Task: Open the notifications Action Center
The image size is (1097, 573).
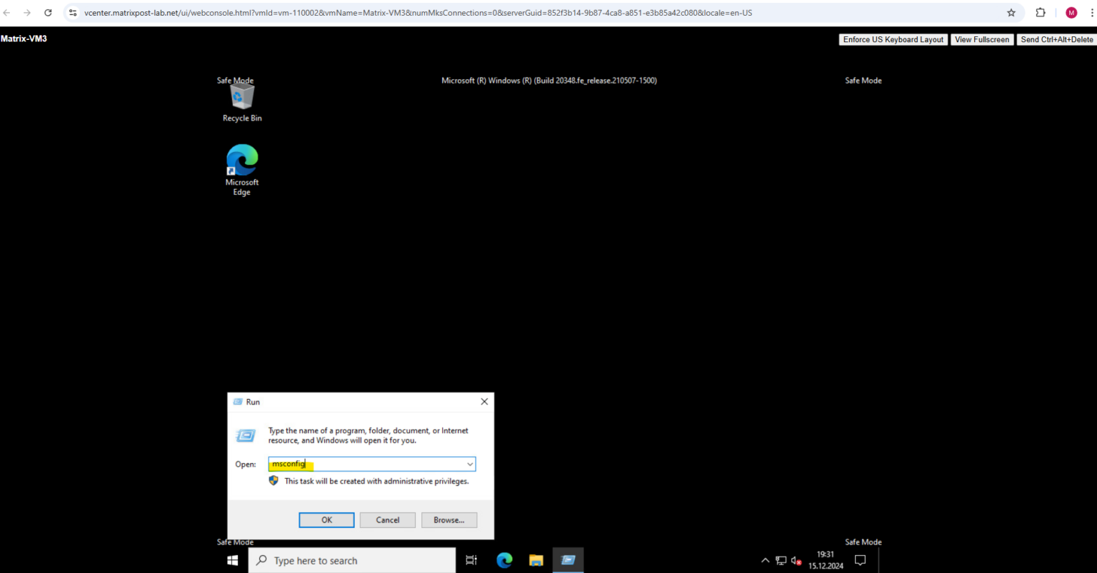Action: pyautogui.click(x=860, y=560)
